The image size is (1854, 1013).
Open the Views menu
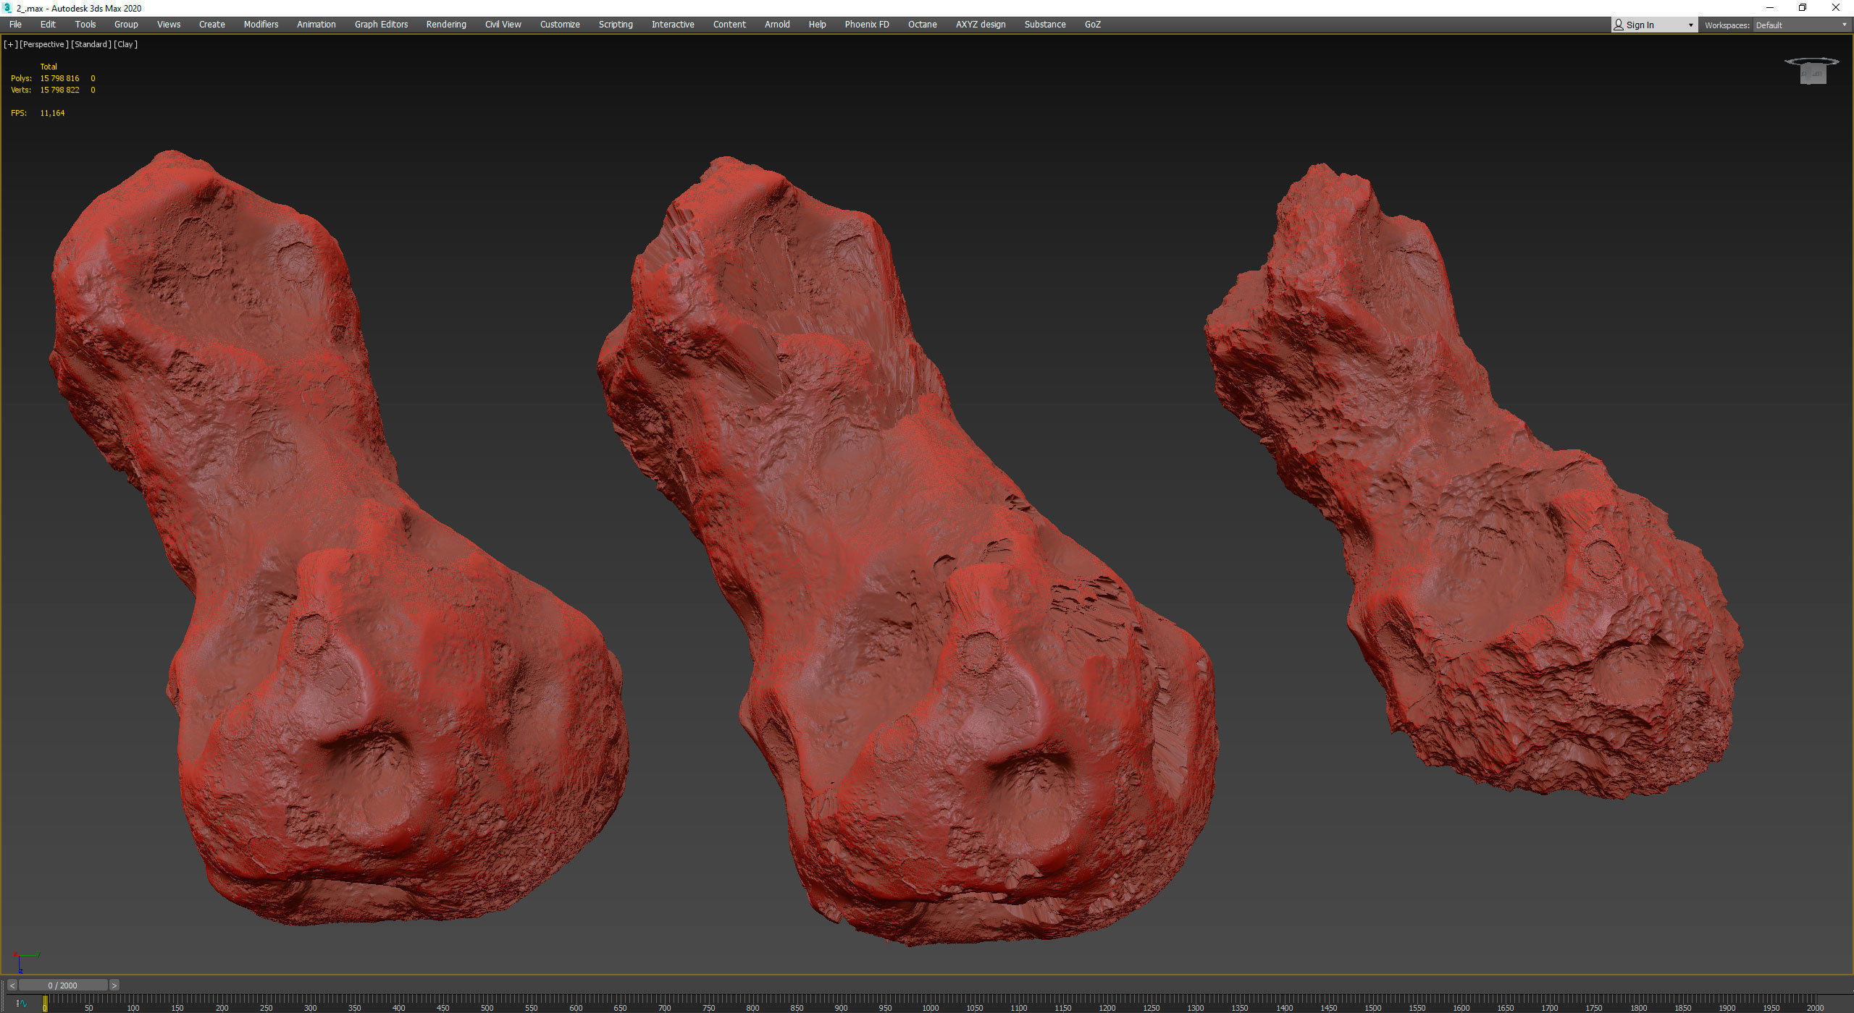click(169, 25)
